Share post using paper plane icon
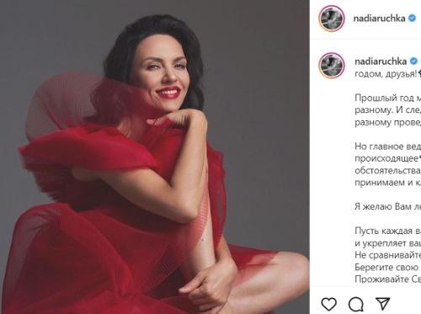 coord(383,304)
